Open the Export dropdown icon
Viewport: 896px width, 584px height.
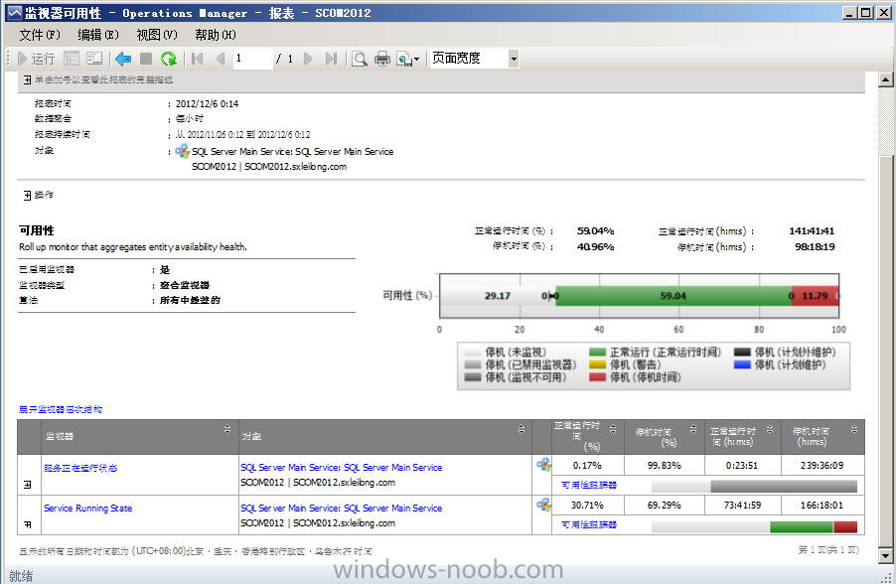pos(408,59)
